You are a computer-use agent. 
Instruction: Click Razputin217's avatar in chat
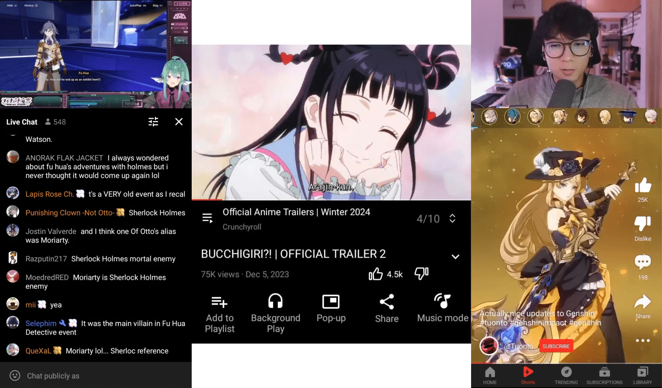13,258
